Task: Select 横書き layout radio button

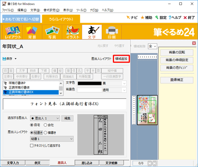Action: tap(45, 133)
